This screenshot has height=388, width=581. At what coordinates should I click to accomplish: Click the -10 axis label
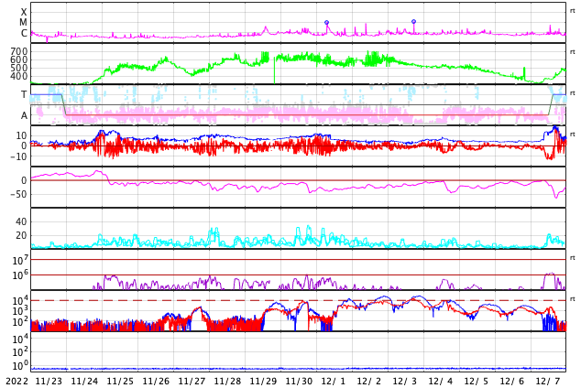pos(19,156)
